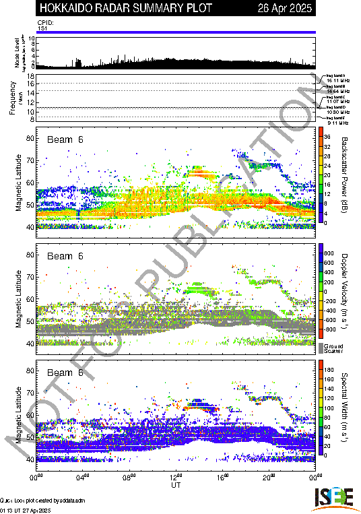Click the Spectral Width color scale
Image resolution: width=361 pixels, height=514 pixels.
(x=321, y=408)
